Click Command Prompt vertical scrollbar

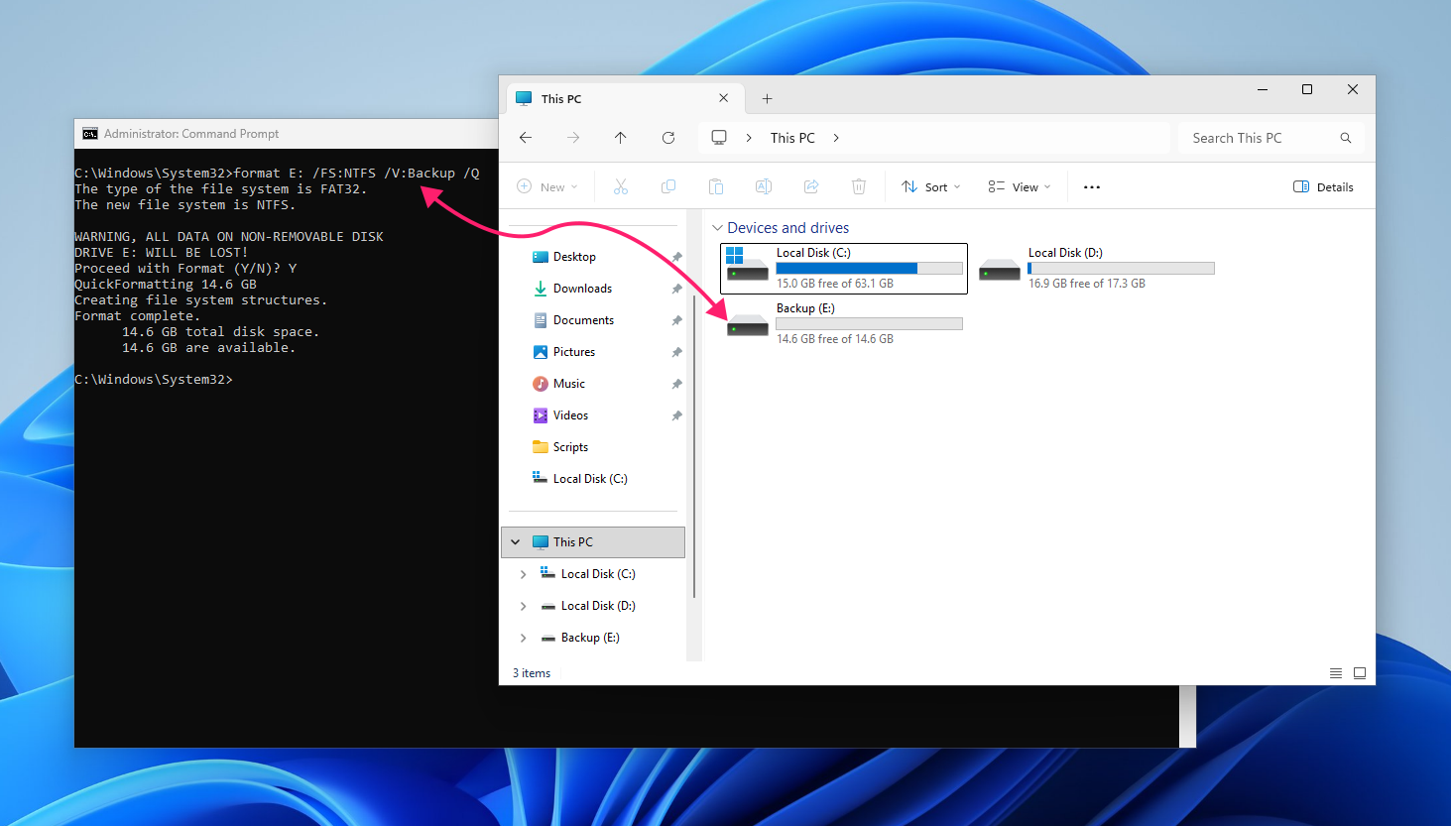(1187, 716)
